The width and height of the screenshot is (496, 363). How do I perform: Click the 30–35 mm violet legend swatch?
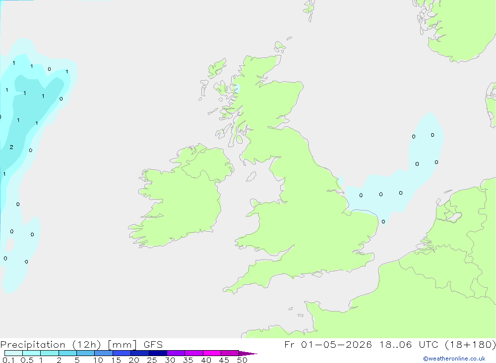(x=176, y=353)
